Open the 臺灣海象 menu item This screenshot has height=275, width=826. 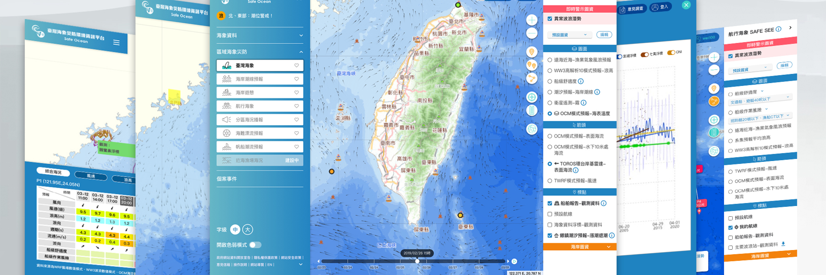tap(260, 65)
